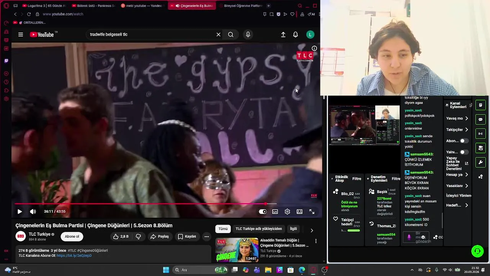Image resolution: width=490 pixels, height=276 pixels.
Task: Open Windows Start menu
Action: coord(166,270)
